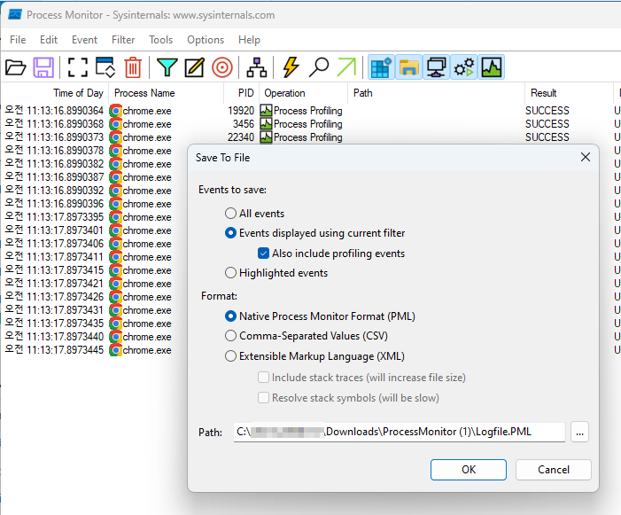Open the Options menu
621x515 pixels.
[206, 40]
